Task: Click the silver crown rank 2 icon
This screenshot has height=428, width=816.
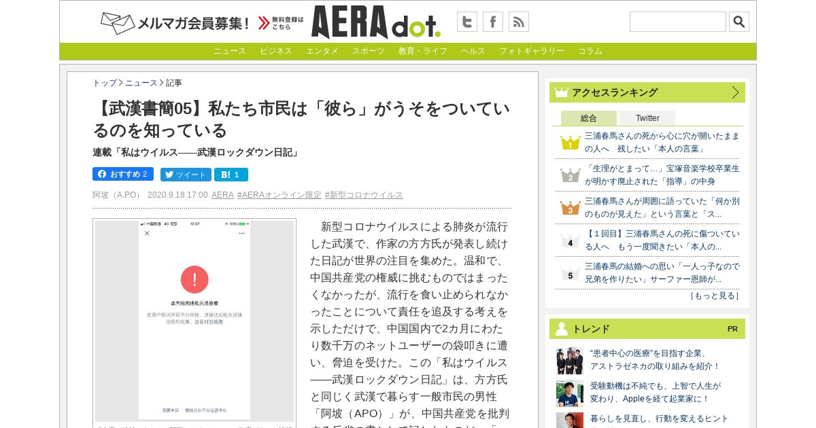Action: (570, 176)
